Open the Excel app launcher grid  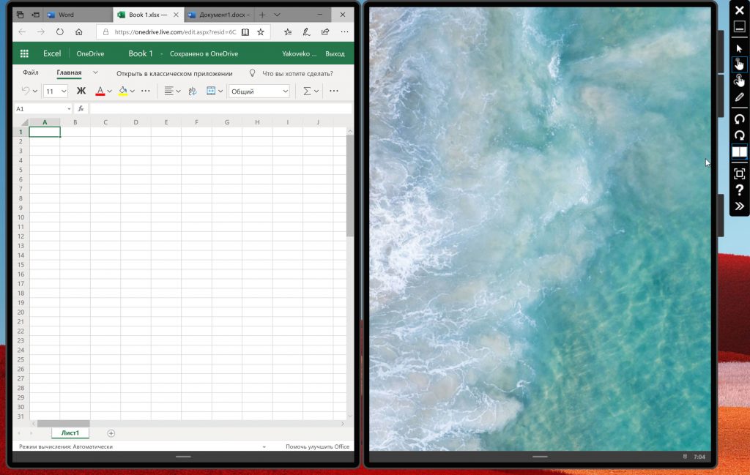click(24, 53)
